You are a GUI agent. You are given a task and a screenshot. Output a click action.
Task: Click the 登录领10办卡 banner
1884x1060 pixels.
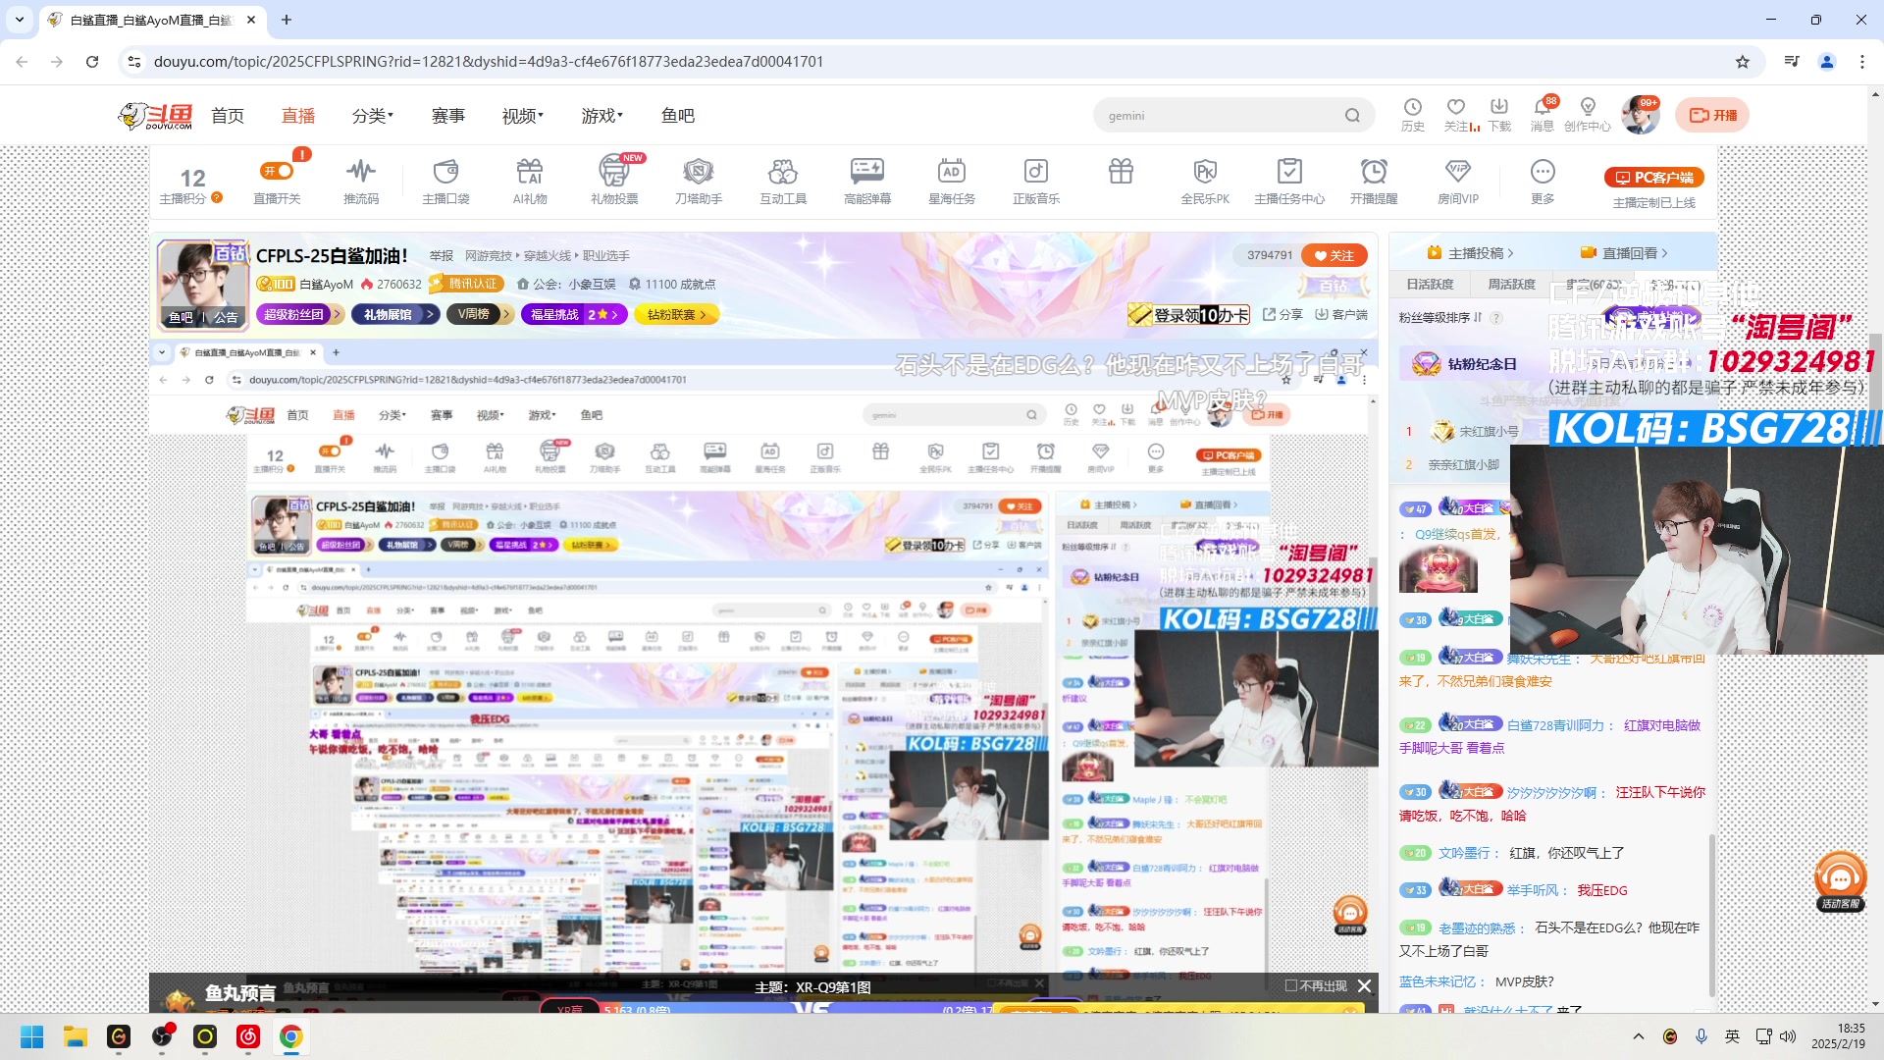click(x=1188, y=314)
